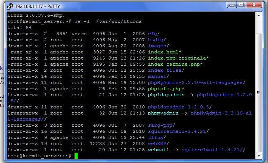
Task: Click the green terminal cursor block
Action: point(76,156)
